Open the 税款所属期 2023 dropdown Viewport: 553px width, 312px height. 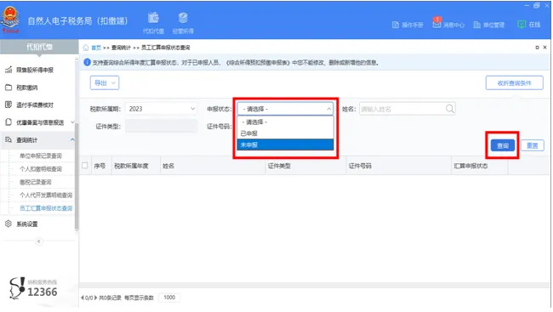point(161,109)
